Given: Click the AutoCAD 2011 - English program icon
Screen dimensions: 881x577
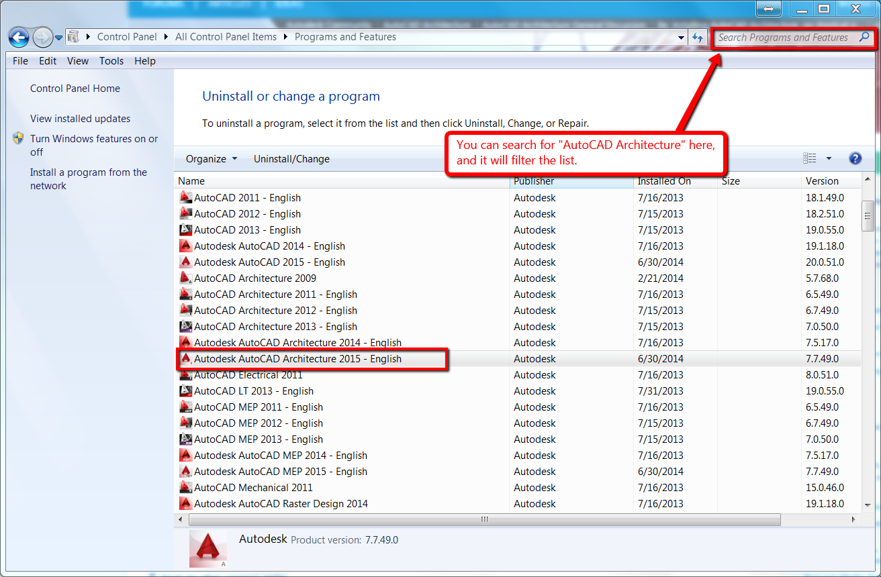Looking at the screenshot, I should click(x=186, y=197).
